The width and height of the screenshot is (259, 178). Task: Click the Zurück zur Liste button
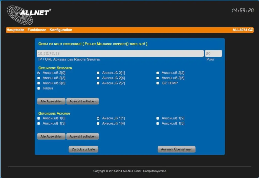click(x=83, y=149)
